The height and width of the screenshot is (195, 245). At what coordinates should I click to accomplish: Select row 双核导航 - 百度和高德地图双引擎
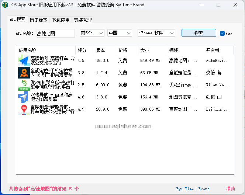[125, 97]
